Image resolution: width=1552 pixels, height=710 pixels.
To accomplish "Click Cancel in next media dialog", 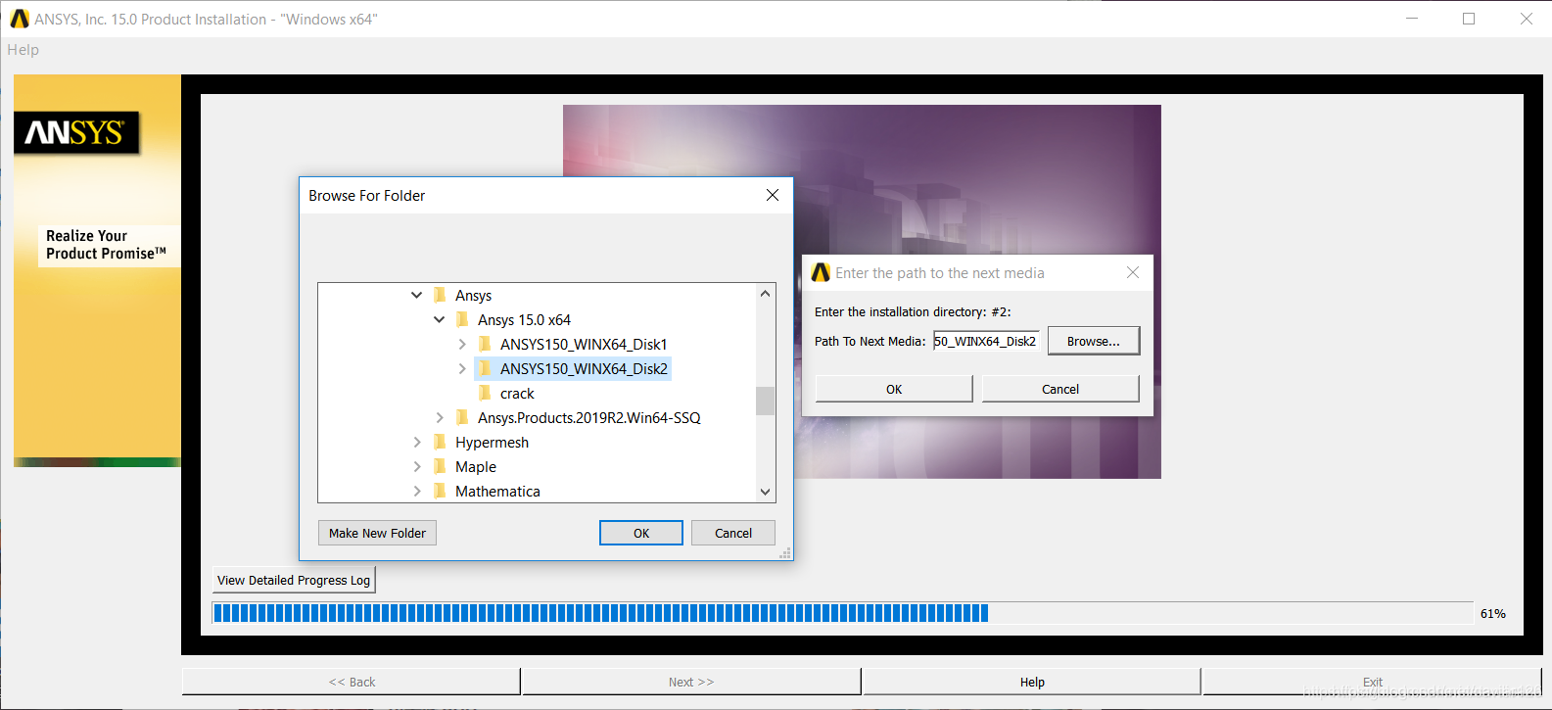I will point(1060,389).
